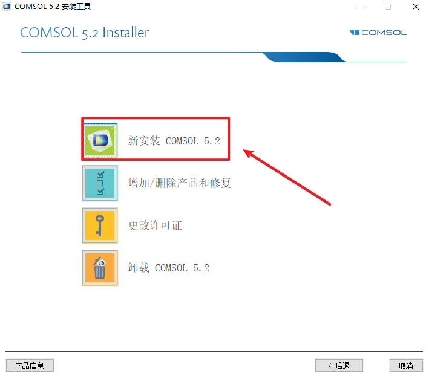The width and height of the screenshot is (426, 376).
Task: Go back with the 后退 button
Action: (339, 365)
